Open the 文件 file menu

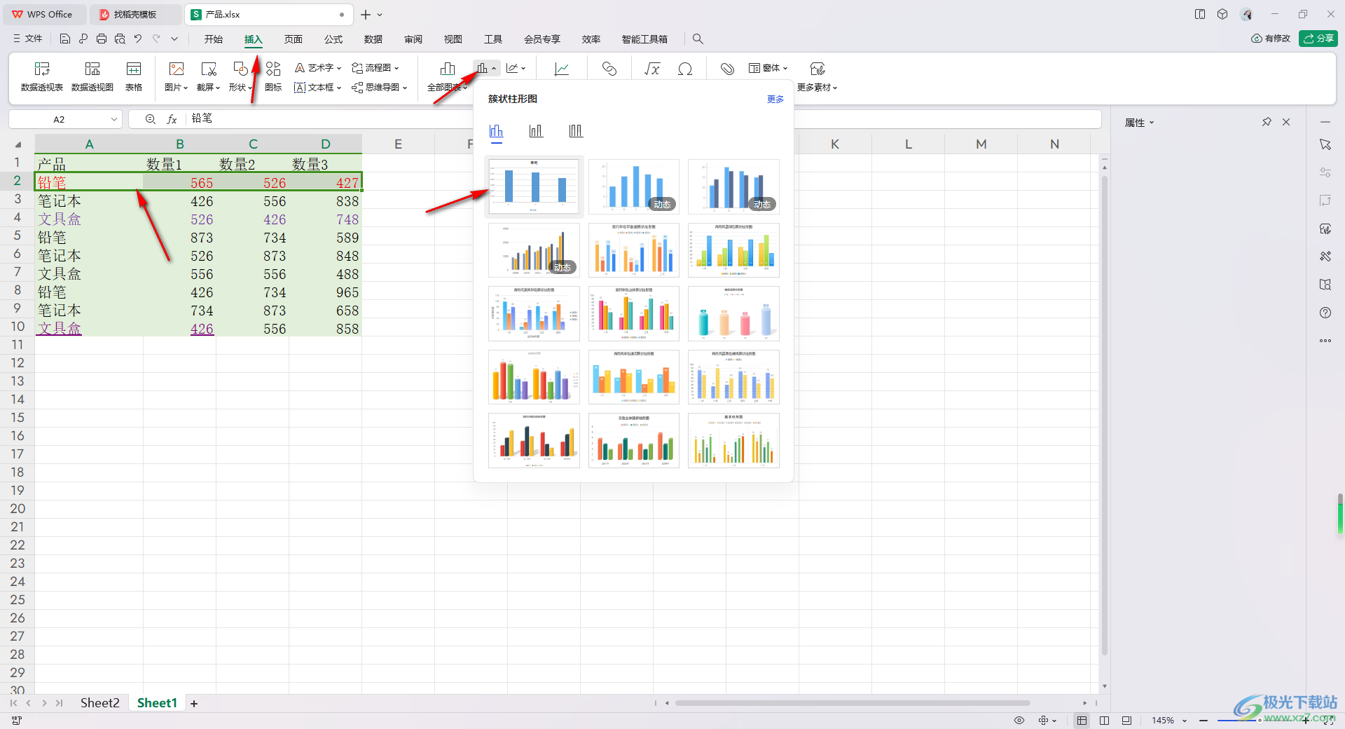pyautogui.click(x=28, y=39)
